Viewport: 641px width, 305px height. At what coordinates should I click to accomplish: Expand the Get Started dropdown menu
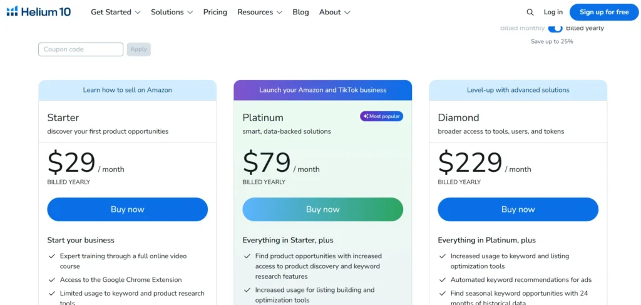pos(115,12)
